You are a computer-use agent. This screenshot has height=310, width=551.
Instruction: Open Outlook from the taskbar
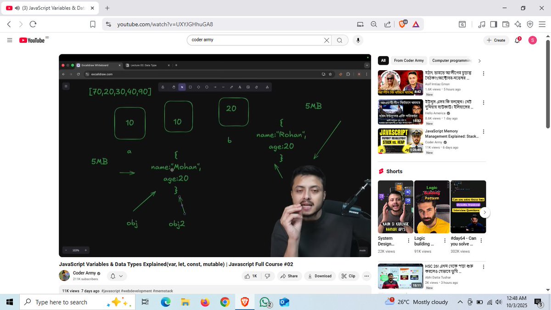[x=284, y=302]
